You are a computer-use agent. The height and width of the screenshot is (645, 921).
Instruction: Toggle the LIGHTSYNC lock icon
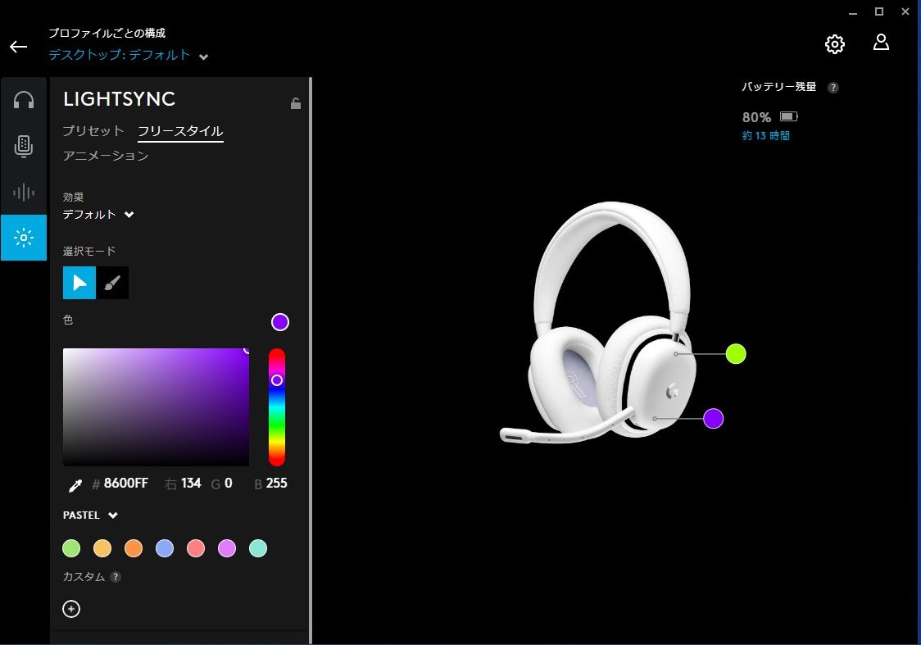(x=296, y=103)
